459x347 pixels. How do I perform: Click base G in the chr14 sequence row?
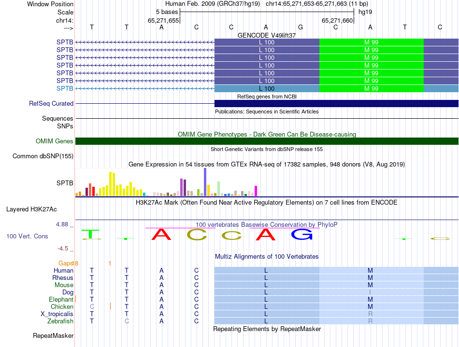(301, 27)
